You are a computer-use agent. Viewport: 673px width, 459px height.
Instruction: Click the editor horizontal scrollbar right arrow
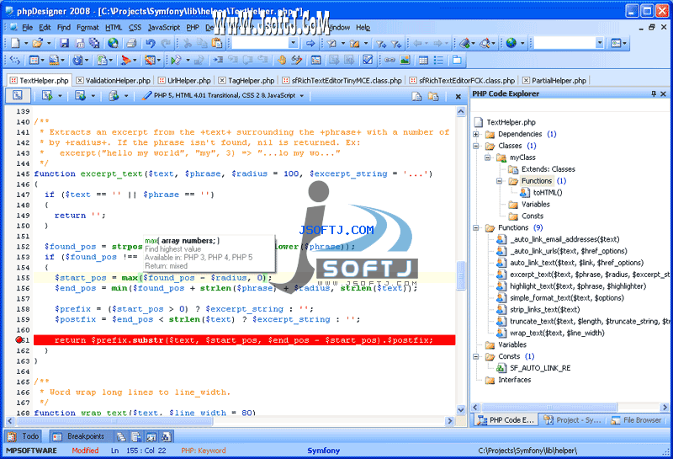pyautogui.click(x=450, y=421)
